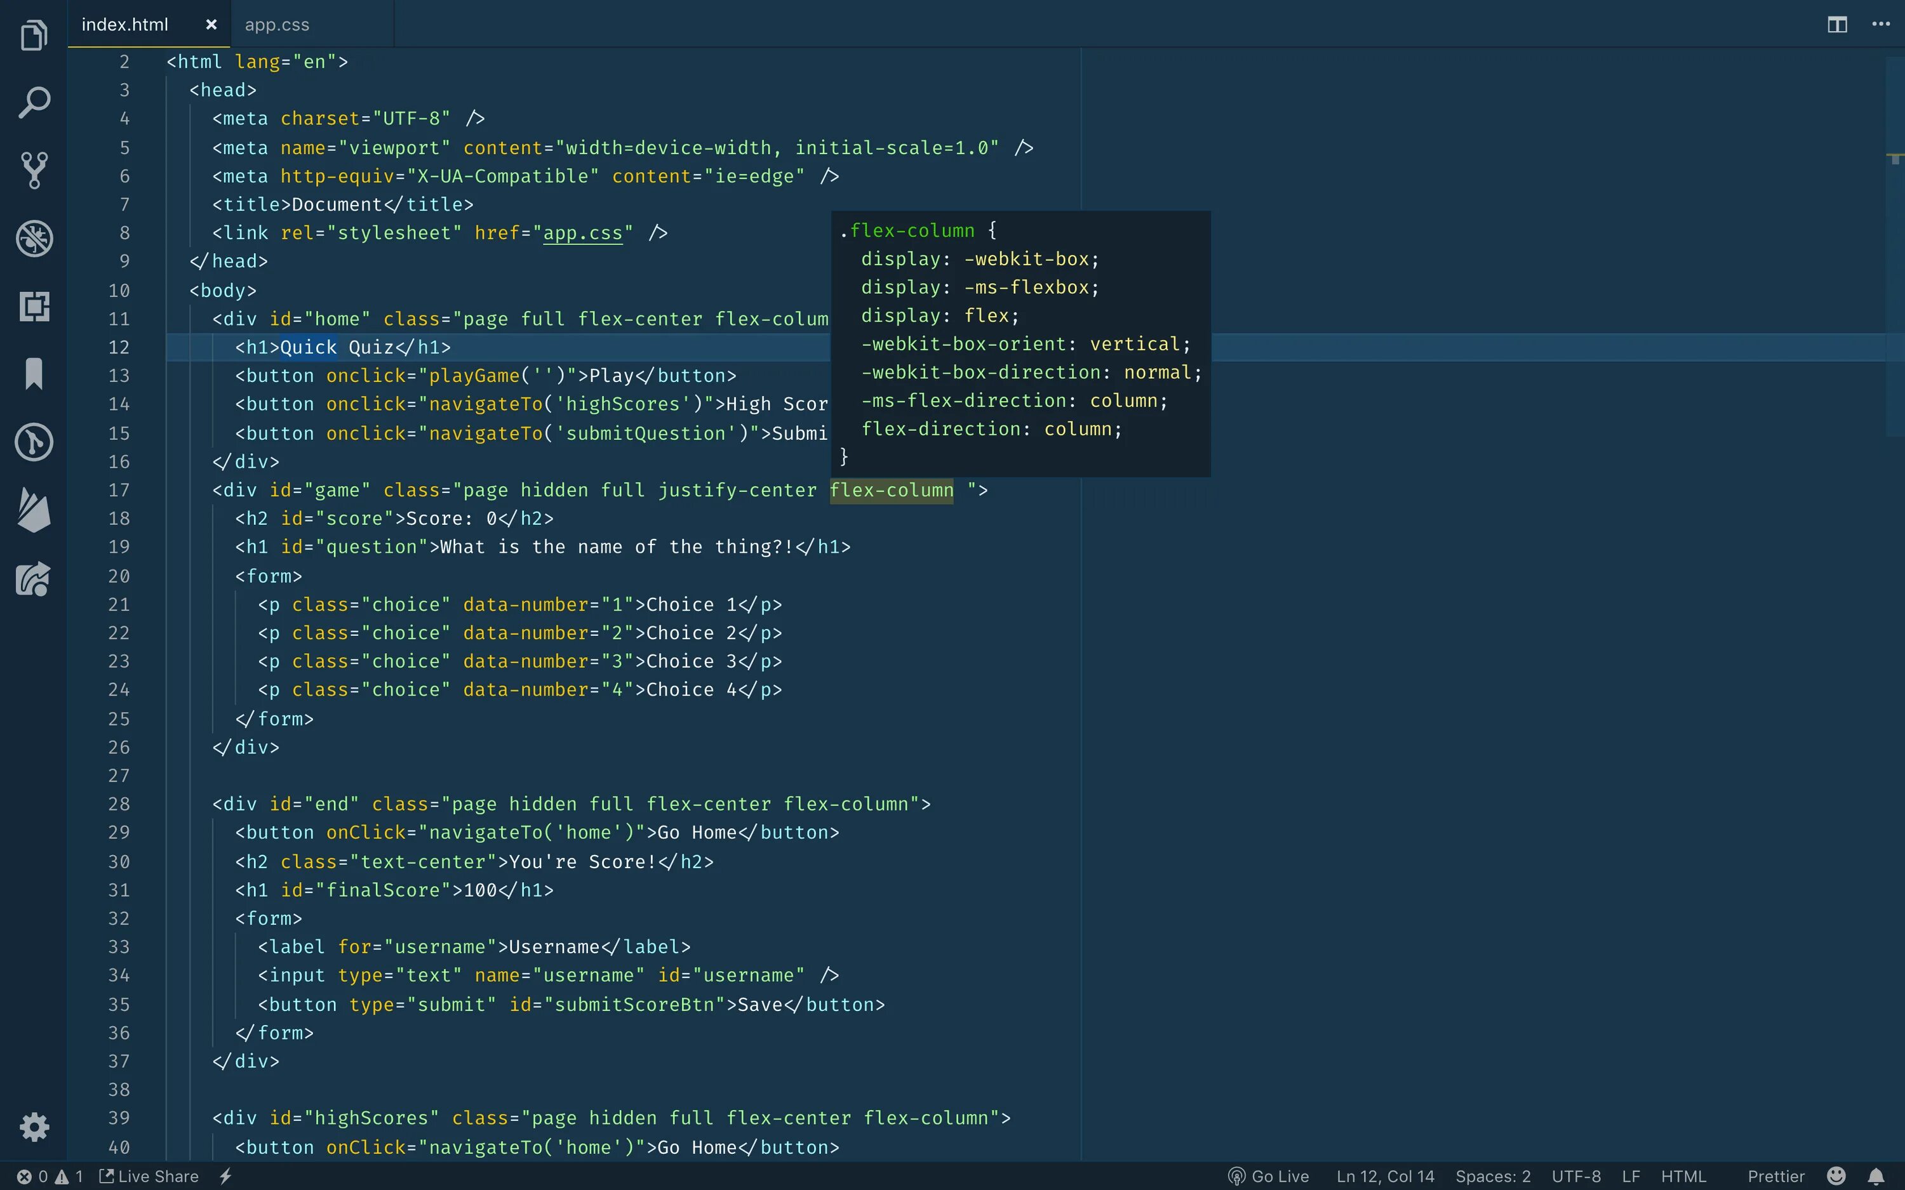Close the index.html tab

[x=211, y=24]
